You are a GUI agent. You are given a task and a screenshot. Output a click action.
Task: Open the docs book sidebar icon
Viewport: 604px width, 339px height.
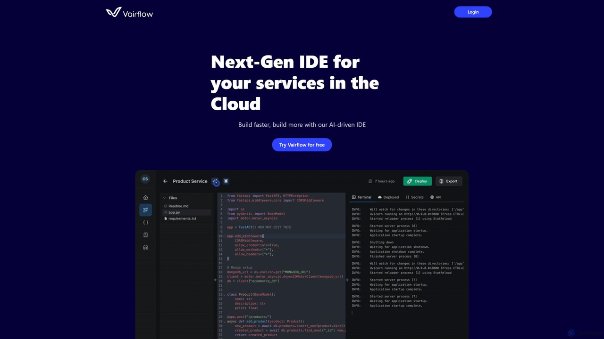145,235
